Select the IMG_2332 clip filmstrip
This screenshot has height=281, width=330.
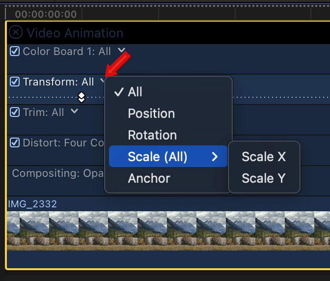point(167,230)
